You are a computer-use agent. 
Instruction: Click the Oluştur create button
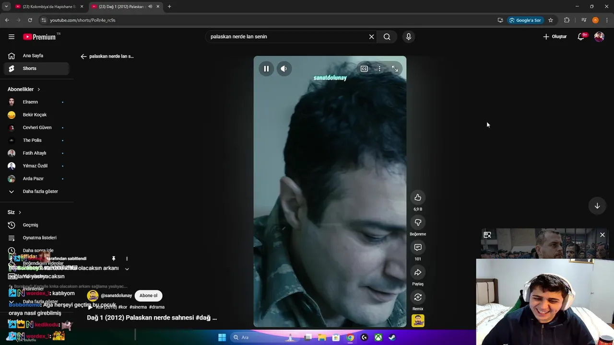(555, 37)
